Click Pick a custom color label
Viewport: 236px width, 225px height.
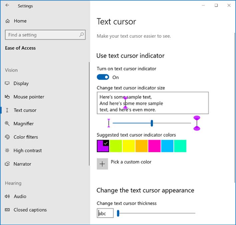click(x=131, y=162)
